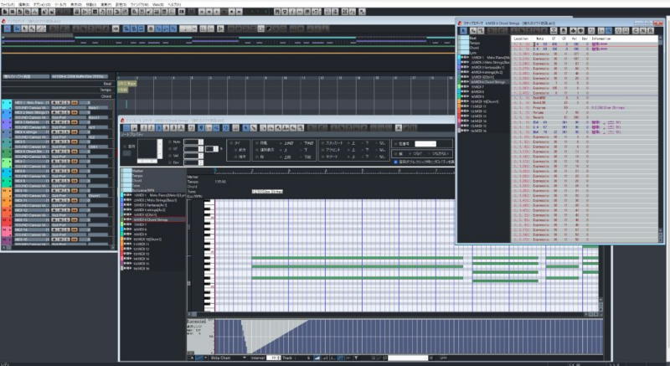
Task: Select the Chord Strings track in the piano roll list
Action: pos(152,219)
